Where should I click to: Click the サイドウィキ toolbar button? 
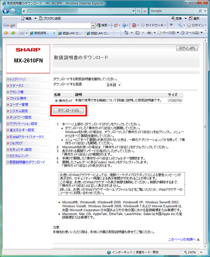coord(153,25)
